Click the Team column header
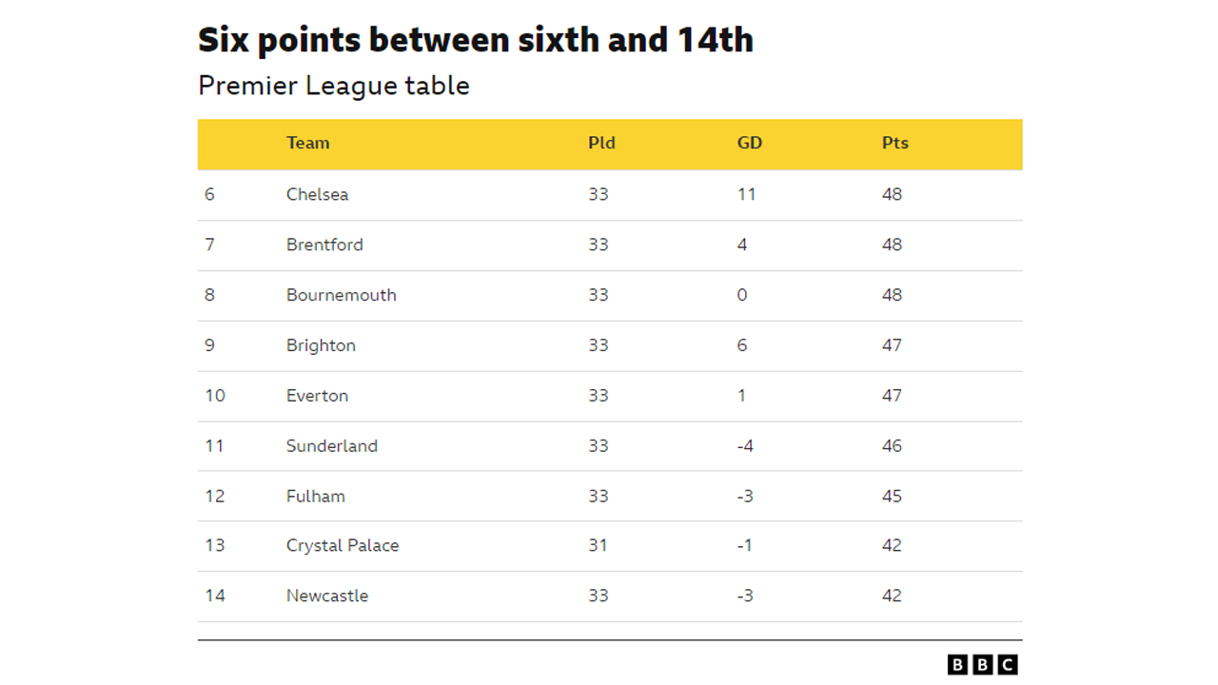The height and width of the screenshot is (685, 1218). tap(307, 143)
